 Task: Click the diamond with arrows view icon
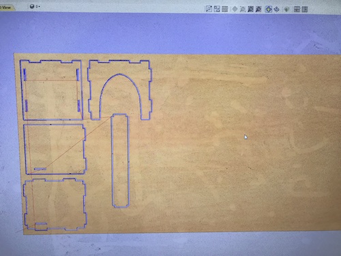pyautogui.click(x=277, y=10)
